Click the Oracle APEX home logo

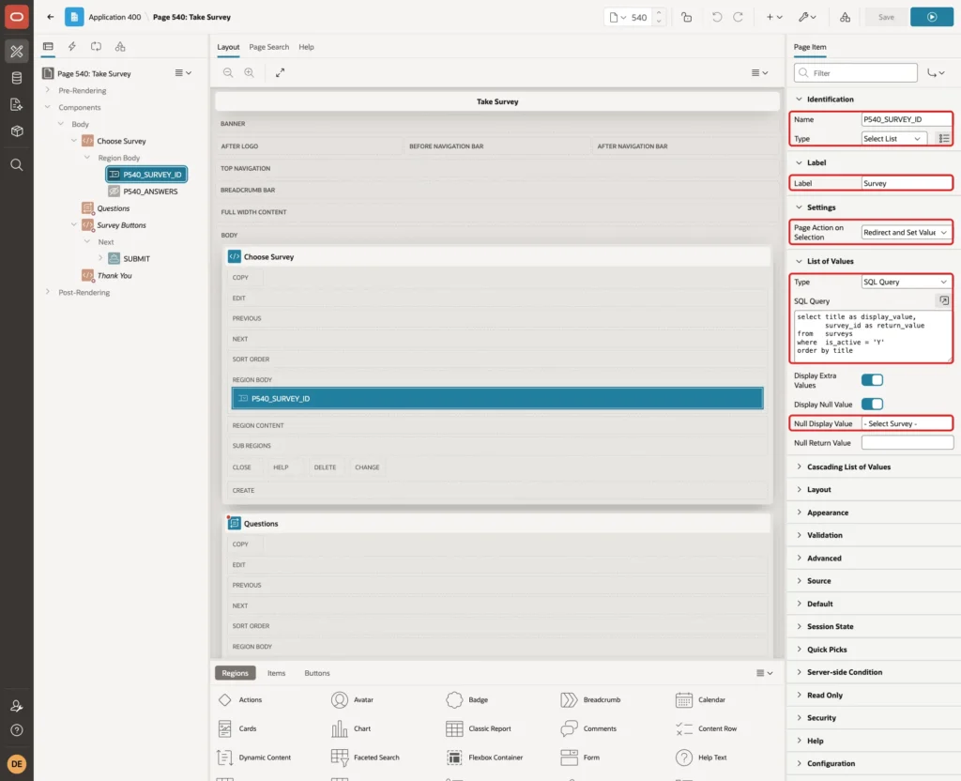pyautogui.click(x=17, y=17)
